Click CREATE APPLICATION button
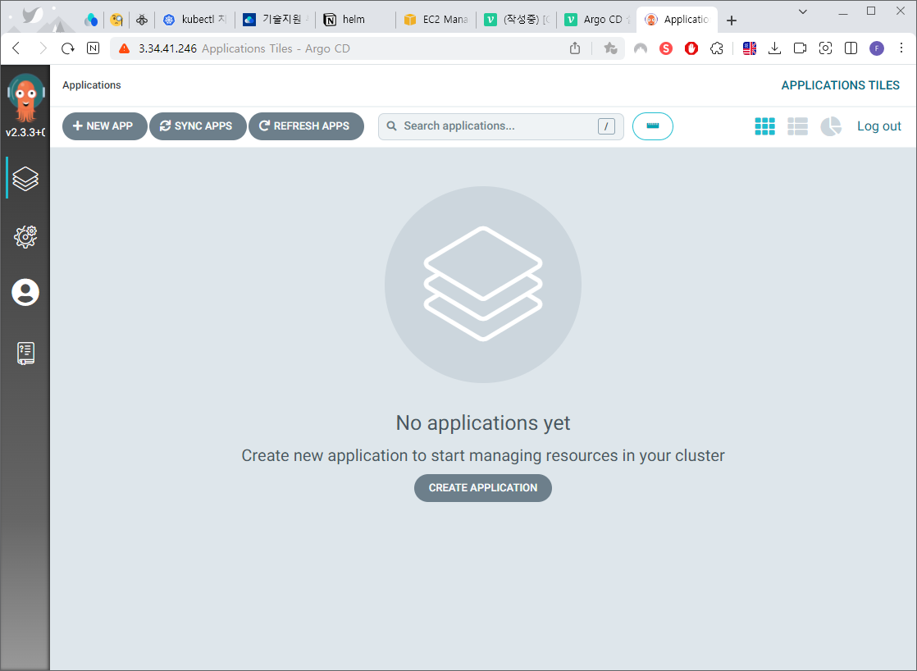Viewport: 917px width, 671px height. 483,488
